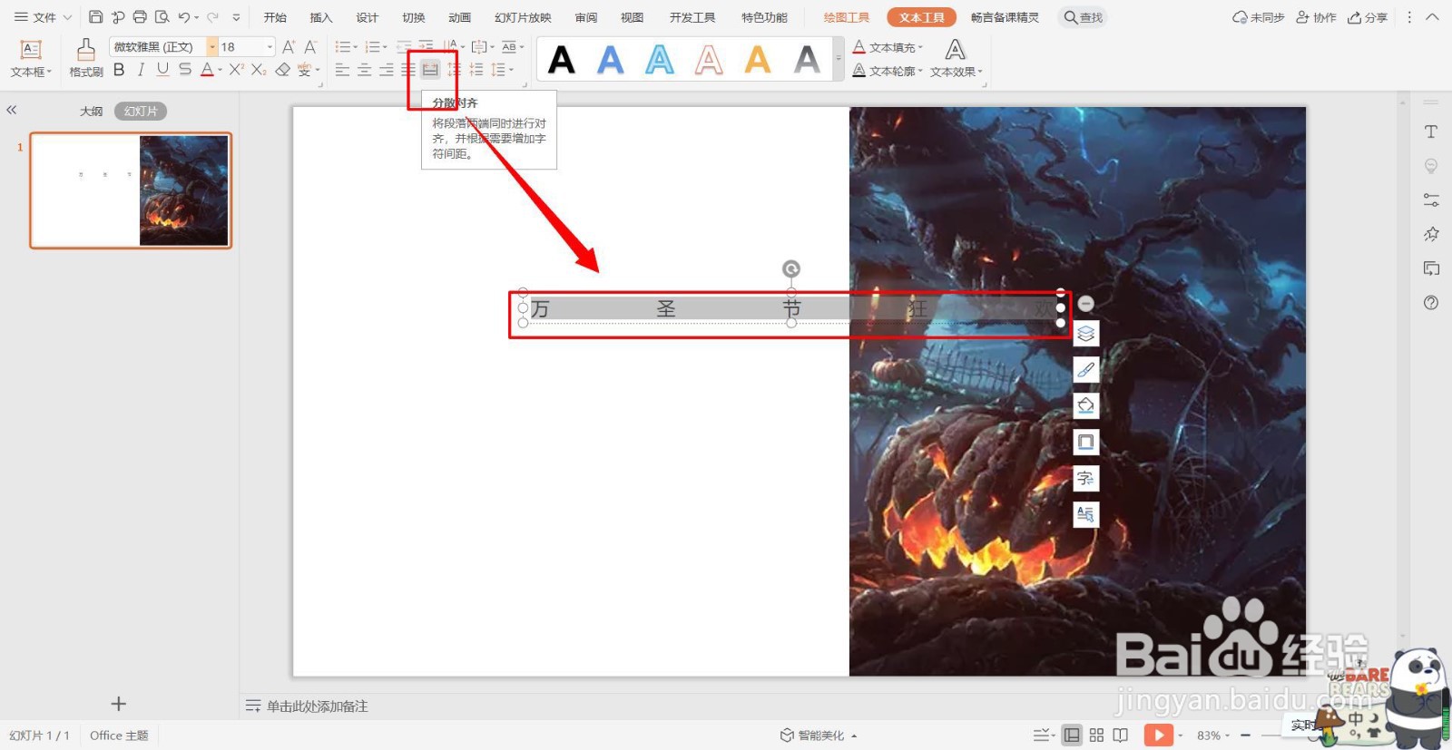Open the 动画 ribbon tab
Image resolution: width=1452 pixels, height=750 pixels.
(x=460, y=17)
